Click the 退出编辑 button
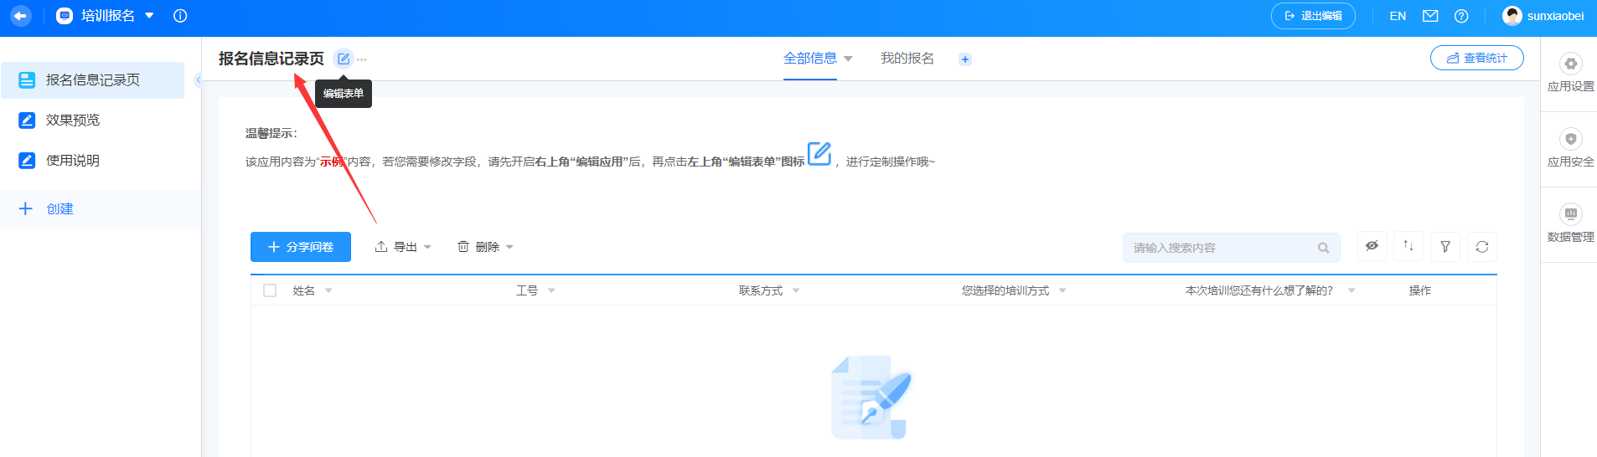 (x=1313, y=16)
